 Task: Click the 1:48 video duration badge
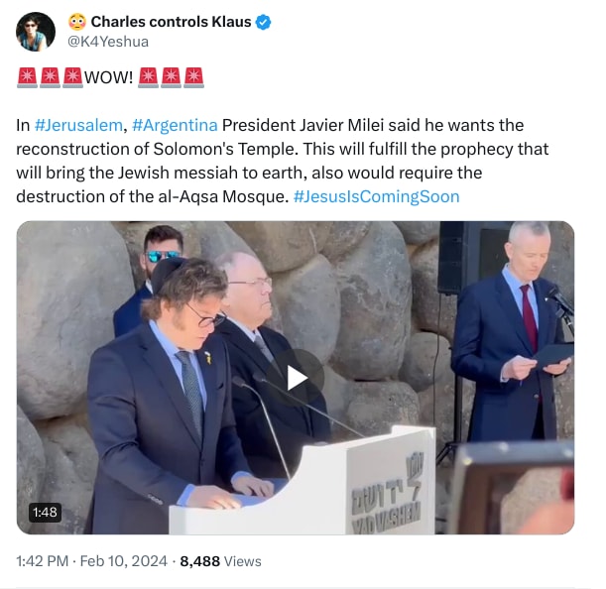(x=45, y=513)
